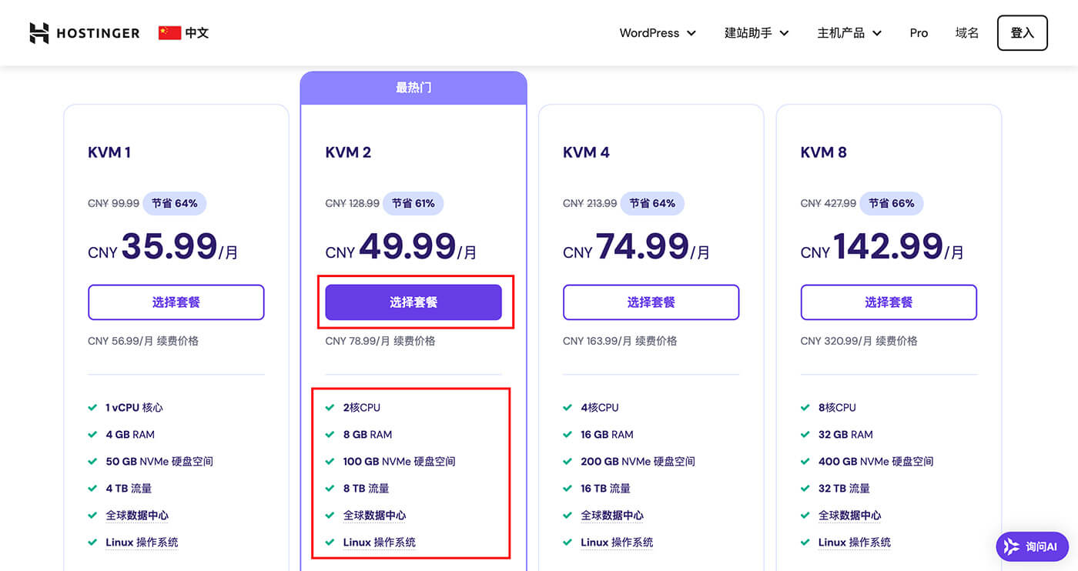Click the 节省 61% discount badge
Image resolution: width=1078 pixels, height=571 pixels.
click(x=413, y=204)
